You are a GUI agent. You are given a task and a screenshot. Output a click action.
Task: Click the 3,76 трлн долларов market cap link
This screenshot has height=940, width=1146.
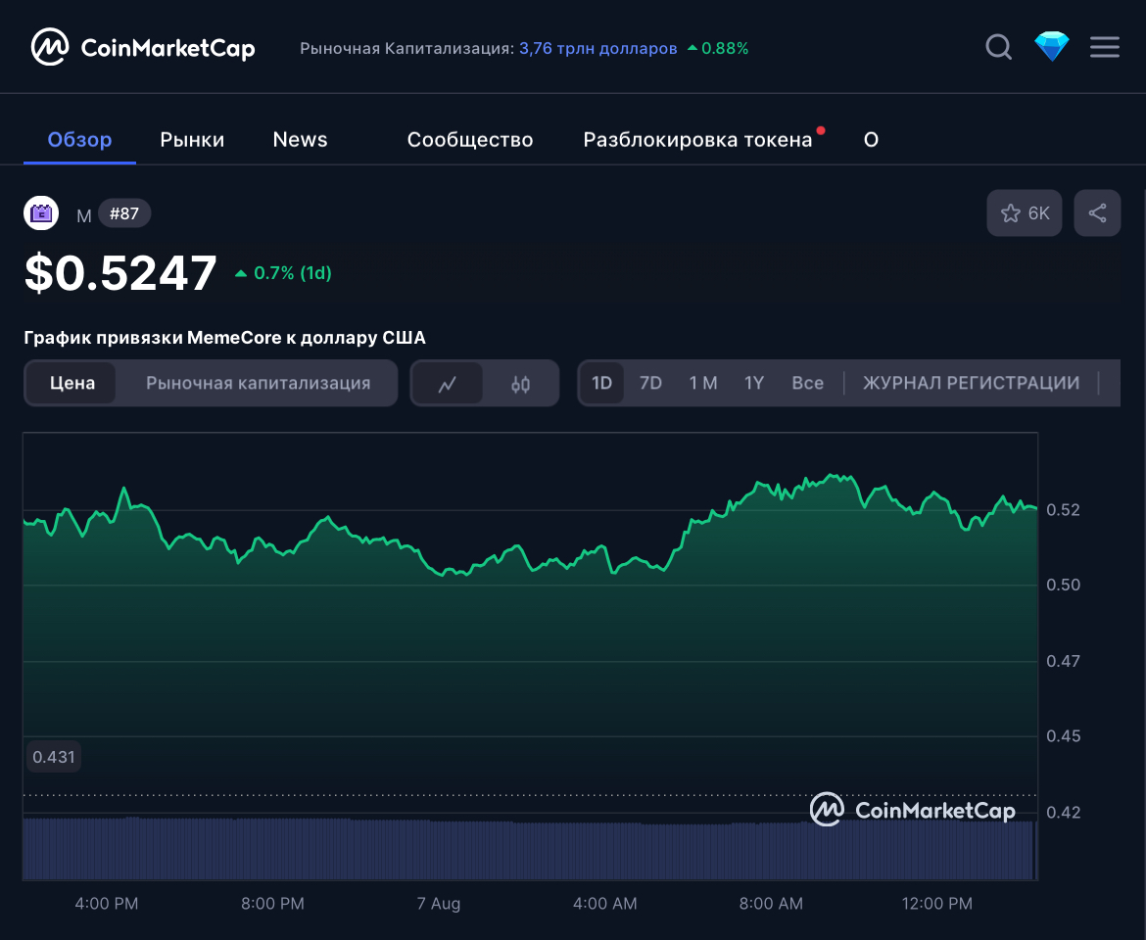[597, 48]
